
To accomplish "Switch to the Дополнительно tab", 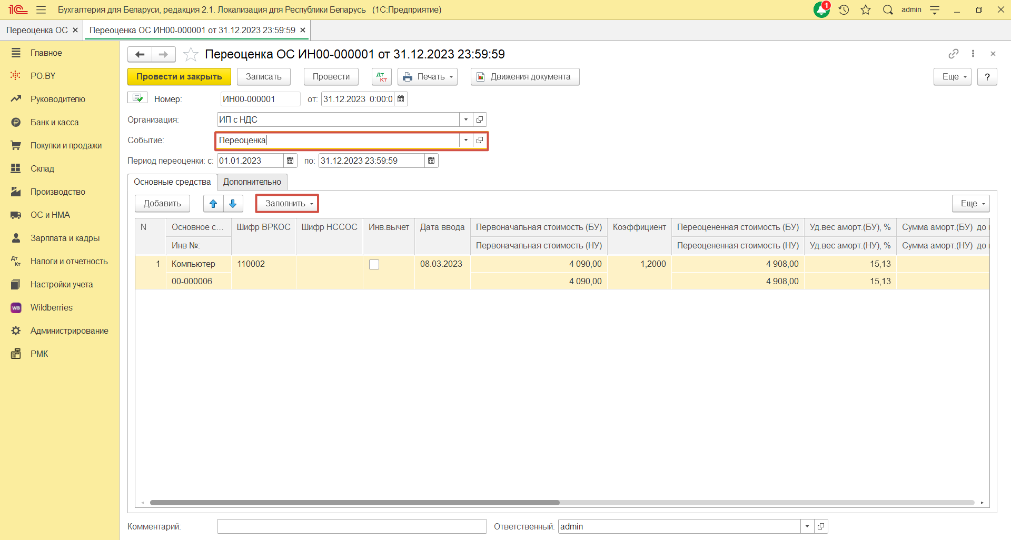I will (252, 182).
